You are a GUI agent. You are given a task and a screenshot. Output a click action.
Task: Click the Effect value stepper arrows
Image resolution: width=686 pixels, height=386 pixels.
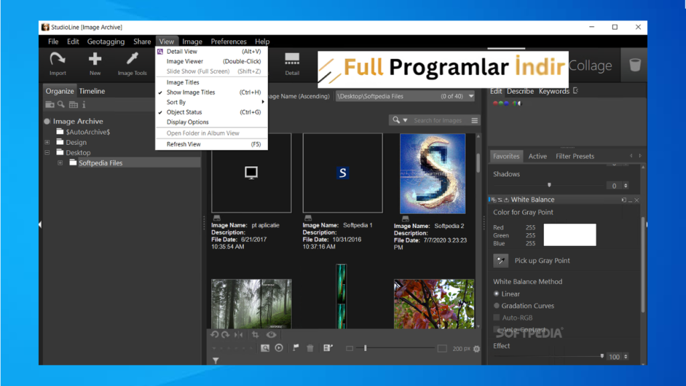point(626,357)
